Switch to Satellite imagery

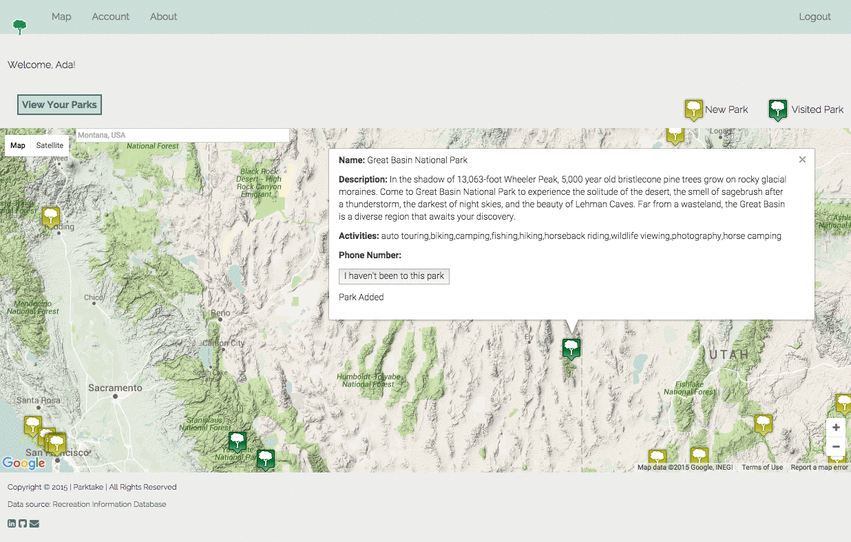50,145
